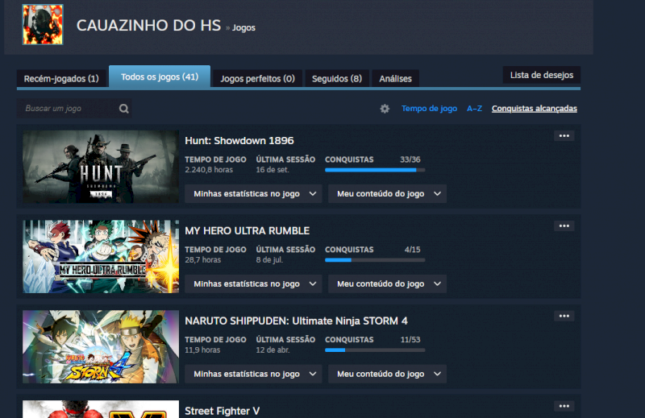The image size is (645, 418).
Task: Click the 28,7 horas playtime value
Action: pyautogui.click(x=203, y=260)
